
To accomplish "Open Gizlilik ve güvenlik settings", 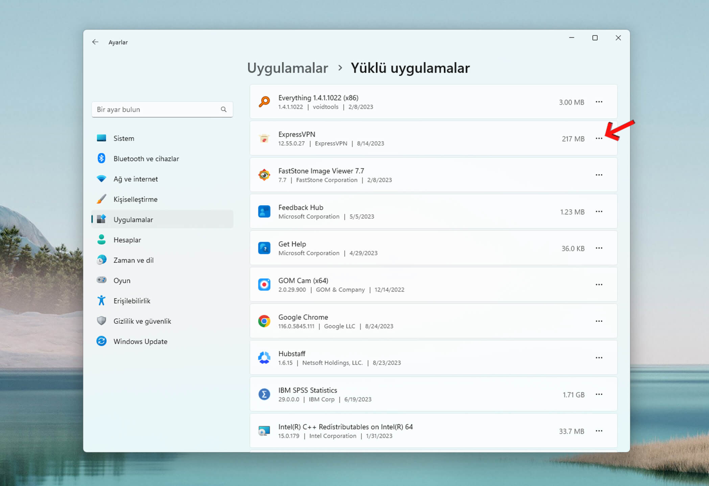I will pos(162,321).
